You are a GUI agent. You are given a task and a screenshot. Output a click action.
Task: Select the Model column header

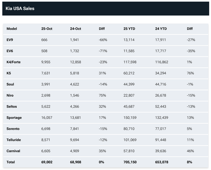[12, 29]
